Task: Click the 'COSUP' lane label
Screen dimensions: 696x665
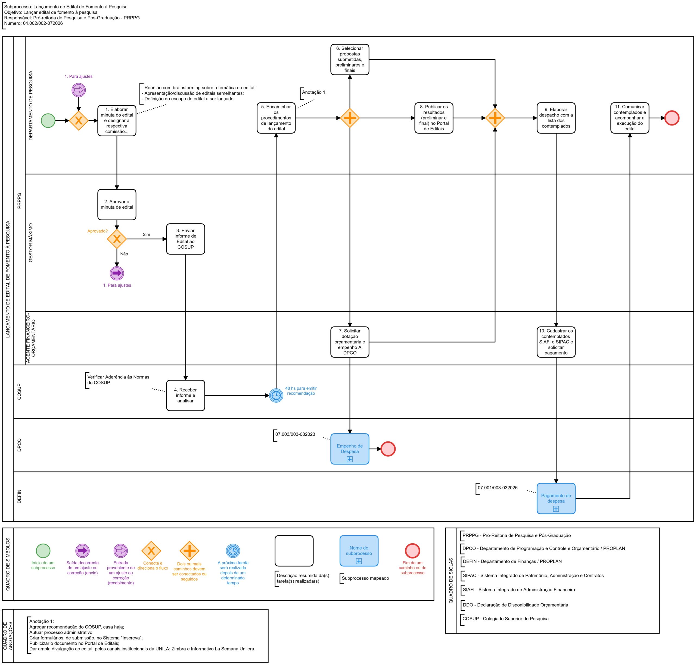Action: pos(19,391)
